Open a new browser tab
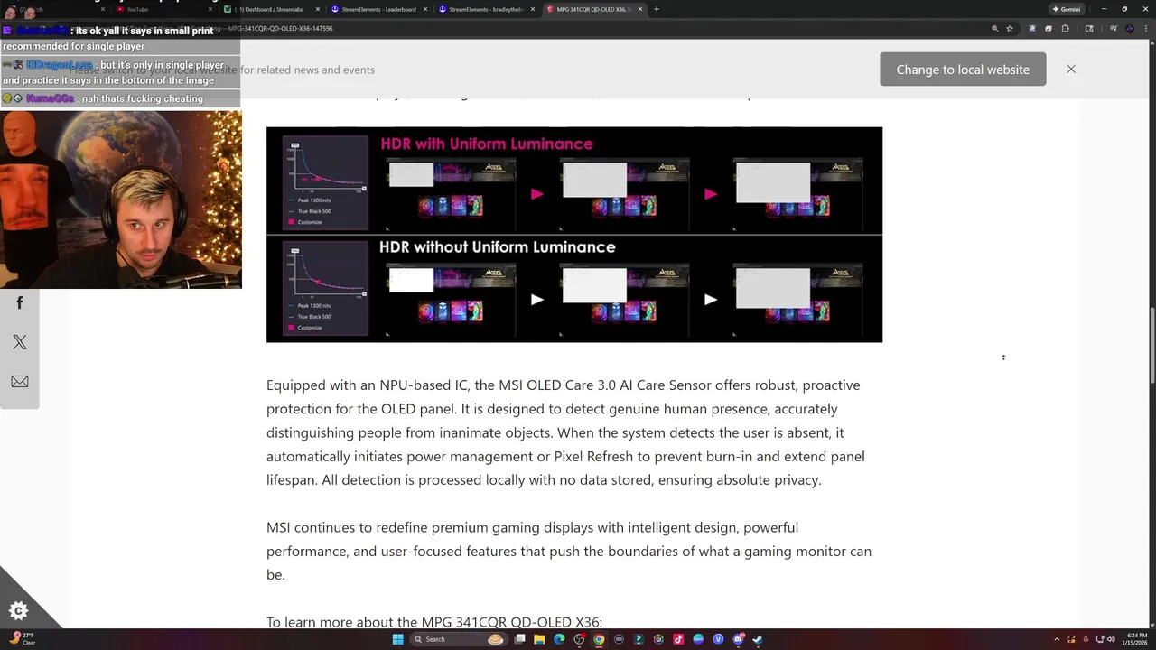Viewport: 1156px width, 650px height. 657,9
